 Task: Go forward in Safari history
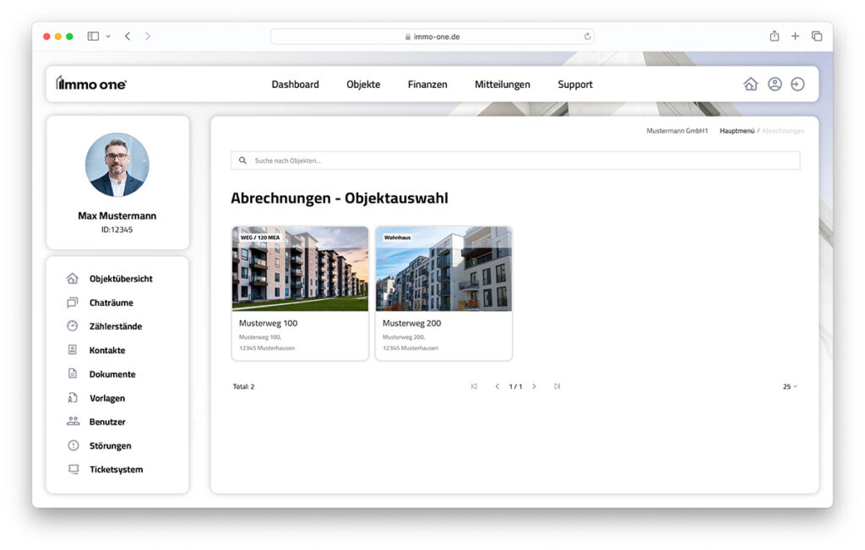(x=147, y=36)
